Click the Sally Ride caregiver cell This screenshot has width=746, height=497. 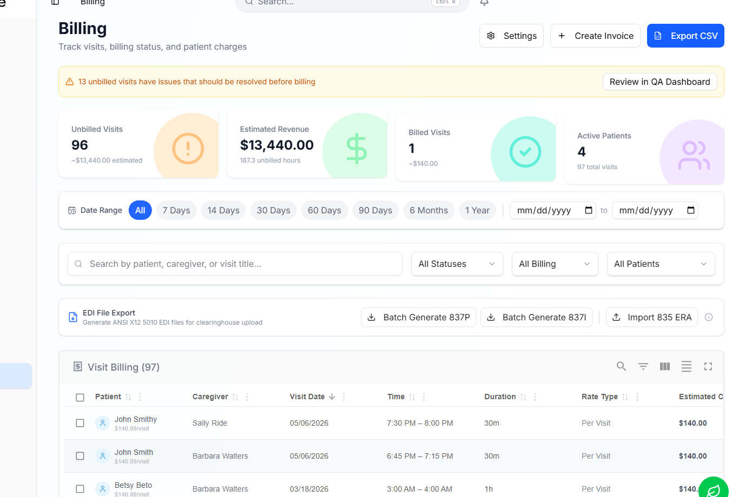point(210,423)
